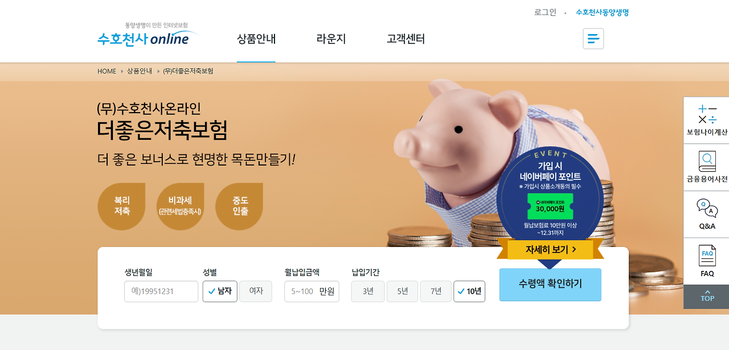Open the hamburger menu icon
The width and height of the screenshot is (729, 350).
click(593, 39)
